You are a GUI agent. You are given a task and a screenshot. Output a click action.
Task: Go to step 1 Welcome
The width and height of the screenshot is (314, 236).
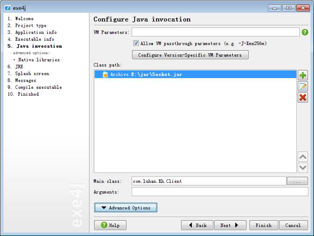(x=20, y=18)
